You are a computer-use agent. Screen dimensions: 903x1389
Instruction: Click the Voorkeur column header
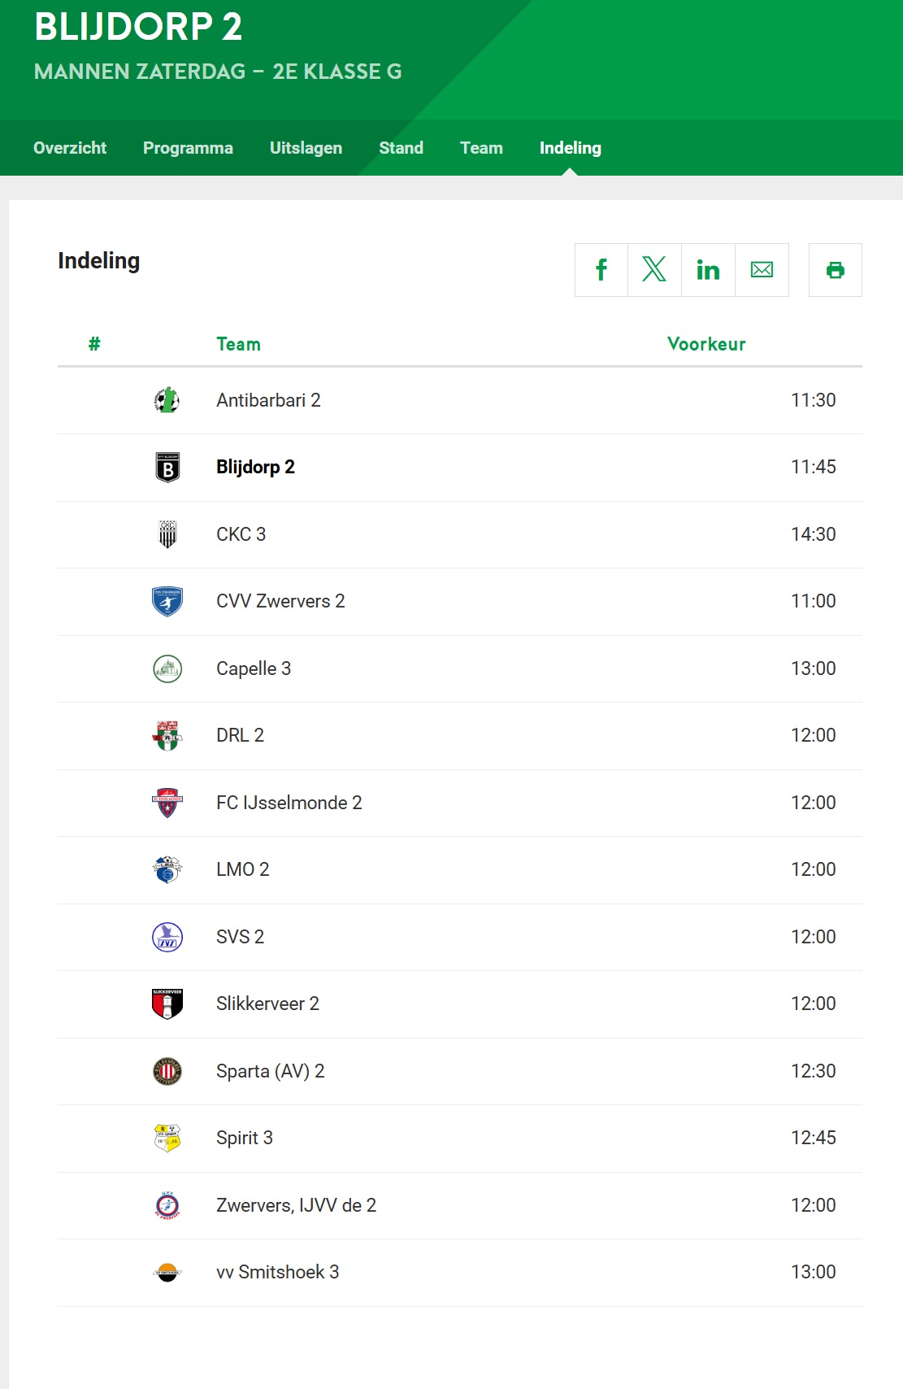click(706, 344)
